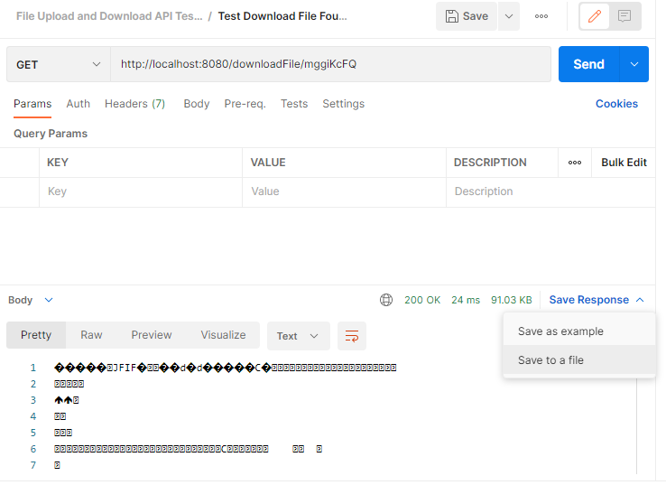Click the 91.03 KB response size
The height and width of the screenshot is (485, 666).
click(512, 300)
